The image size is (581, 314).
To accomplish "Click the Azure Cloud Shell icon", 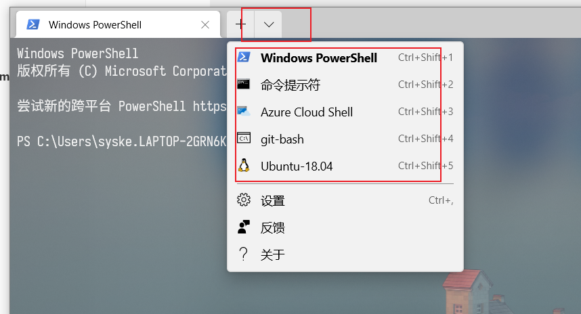I will tap(244, 111).
